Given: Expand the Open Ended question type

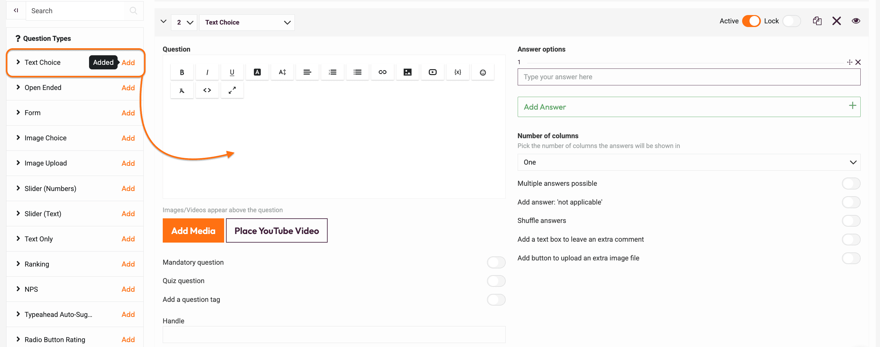Looking at the screenshot, I should tap(18, 88).
